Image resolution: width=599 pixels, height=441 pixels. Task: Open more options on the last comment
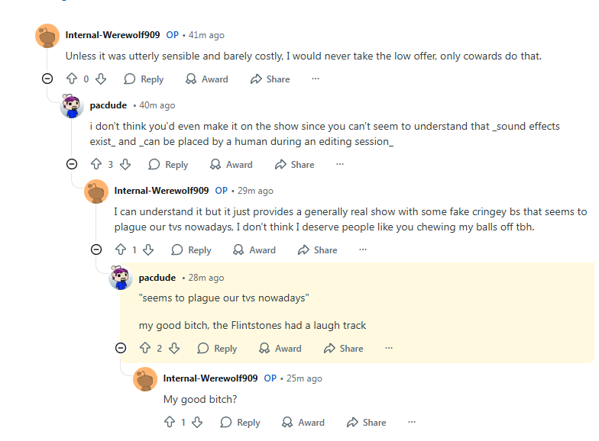click(412, 423)
